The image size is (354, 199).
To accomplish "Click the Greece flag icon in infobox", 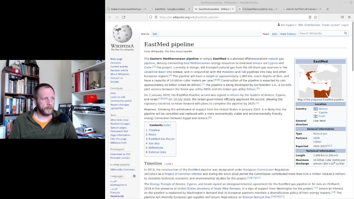I will point(316,109).
